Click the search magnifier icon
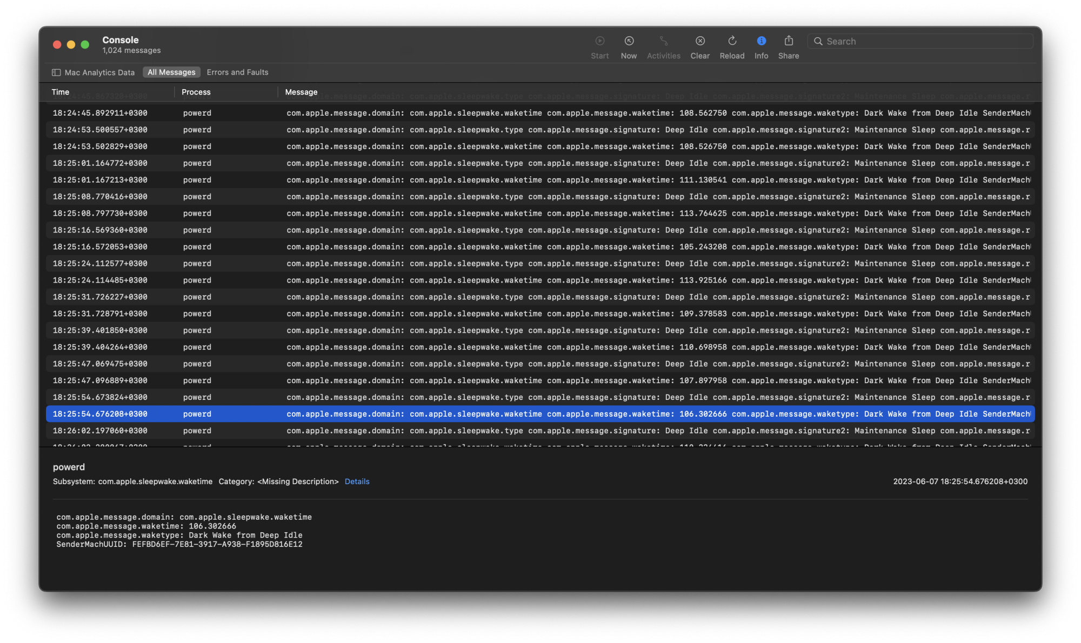Screen dimensions: 1081x643 point(818,42)
